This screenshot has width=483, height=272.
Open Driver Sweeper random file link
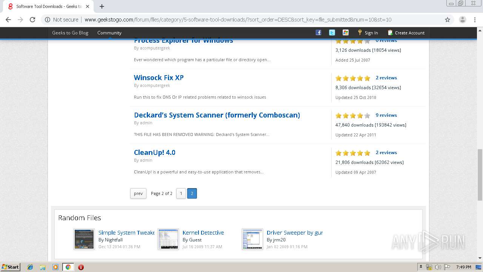(x=295, y=233)
